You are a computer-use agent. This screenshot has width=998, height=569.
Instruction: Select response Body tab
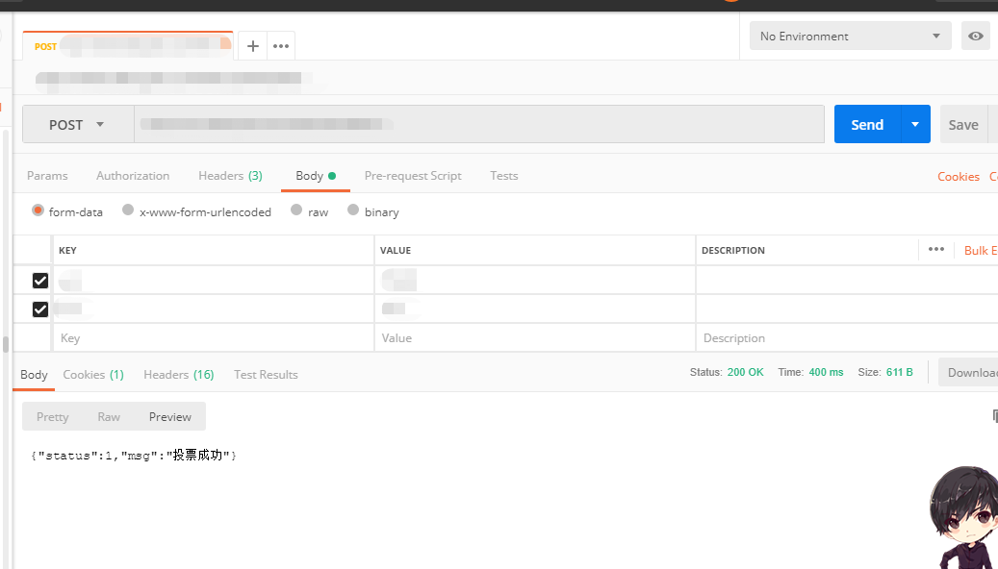(34, 375)
